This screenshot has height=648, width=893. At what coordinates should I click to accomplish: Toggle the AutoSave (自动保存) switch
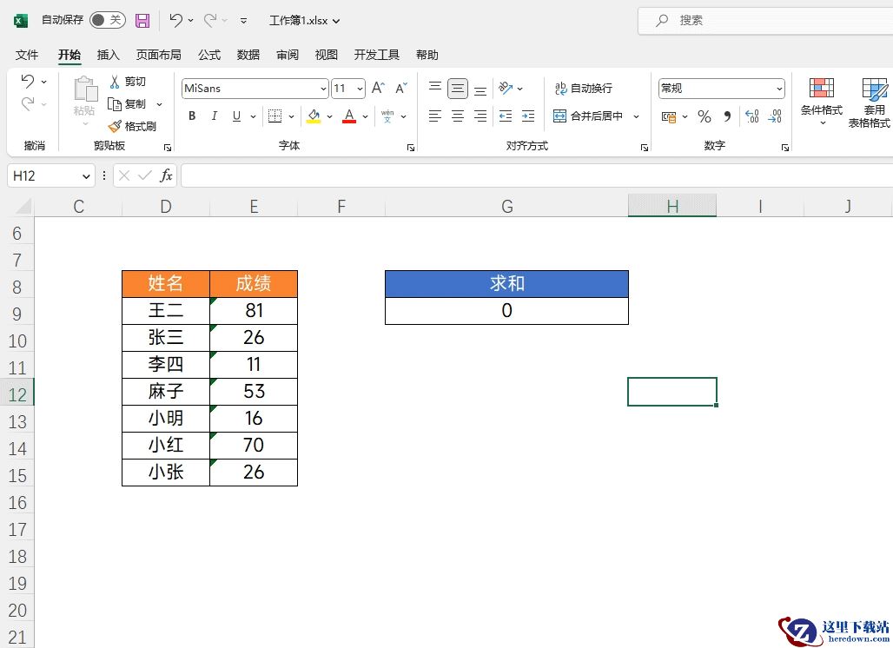[x=108, y=21]
